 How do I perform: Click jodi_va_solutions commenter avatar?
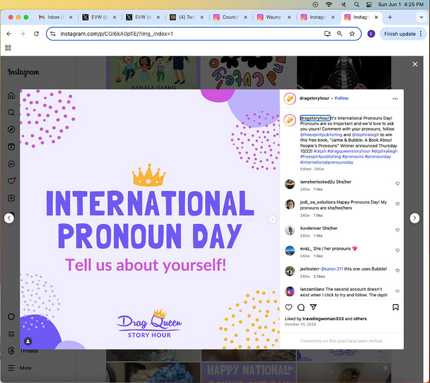[x=290, y=204]
